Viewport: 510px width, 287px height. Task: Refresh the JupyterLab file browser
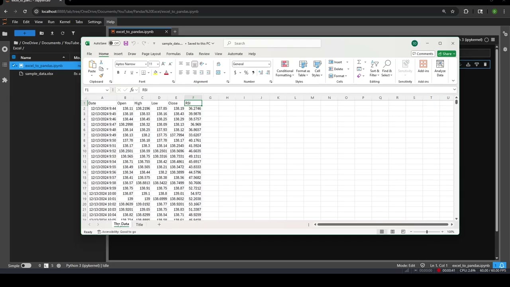point(63,33)
